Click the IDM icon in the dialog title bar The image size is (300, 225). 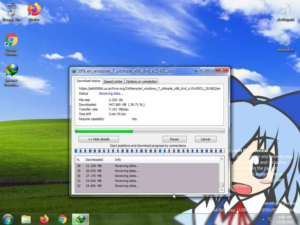click(x=74, y=71)
